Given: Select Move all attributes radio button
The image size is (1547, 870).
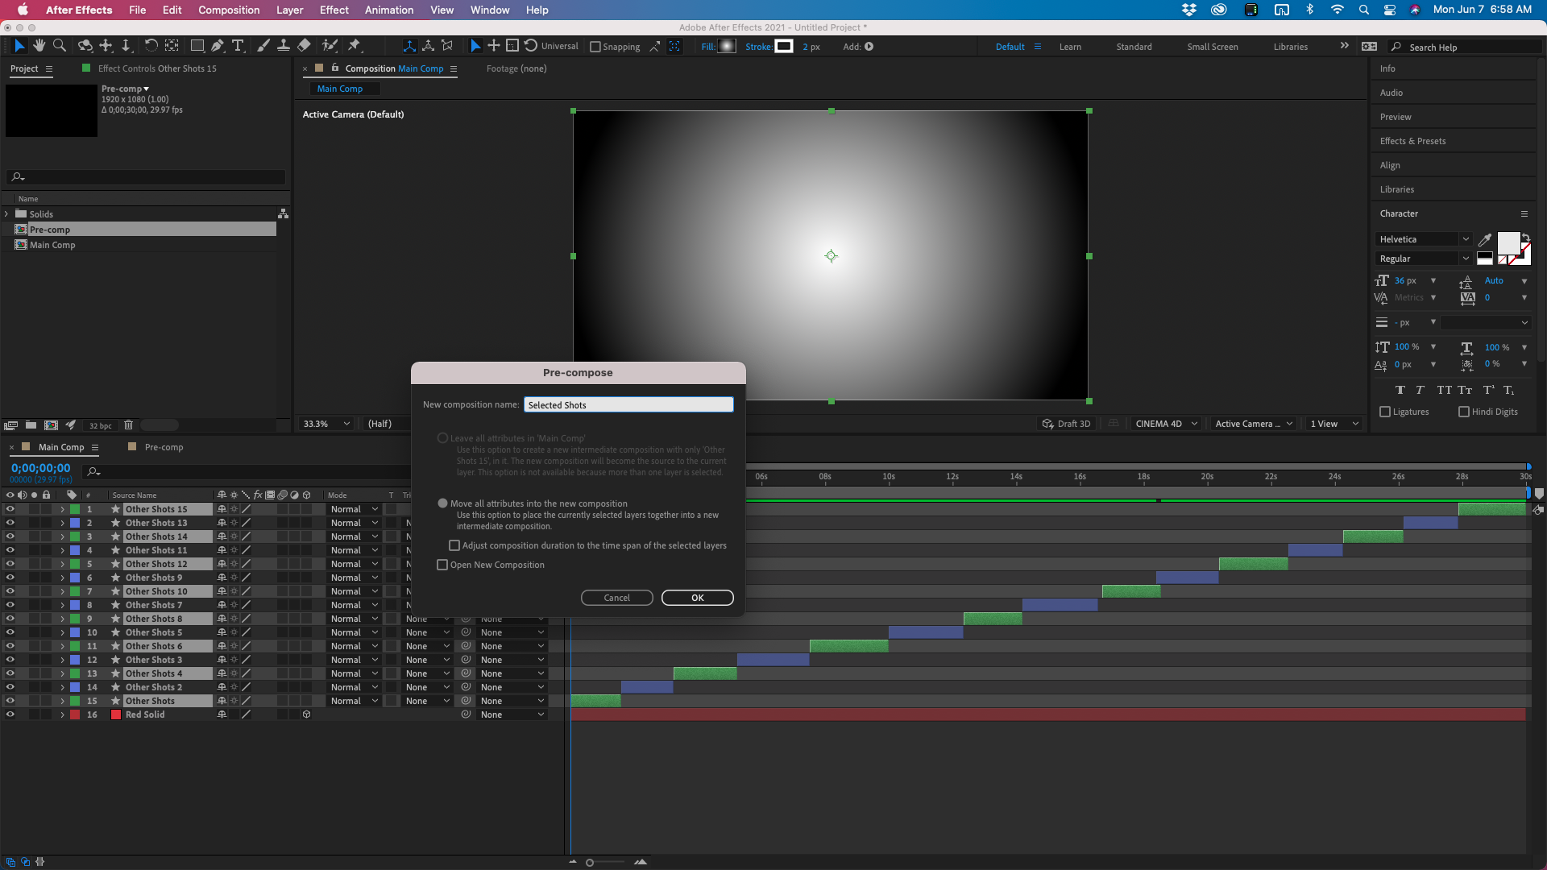Looking at the screenshot, I should point(442,503).
